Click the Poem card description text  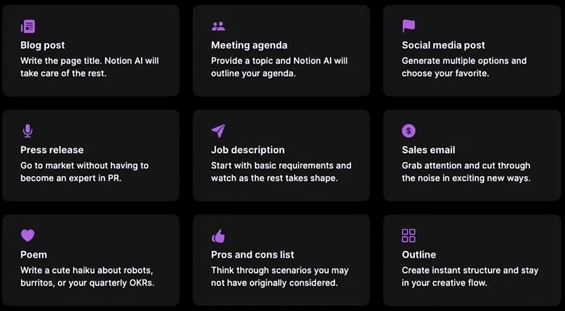click(x=87, y=276)
